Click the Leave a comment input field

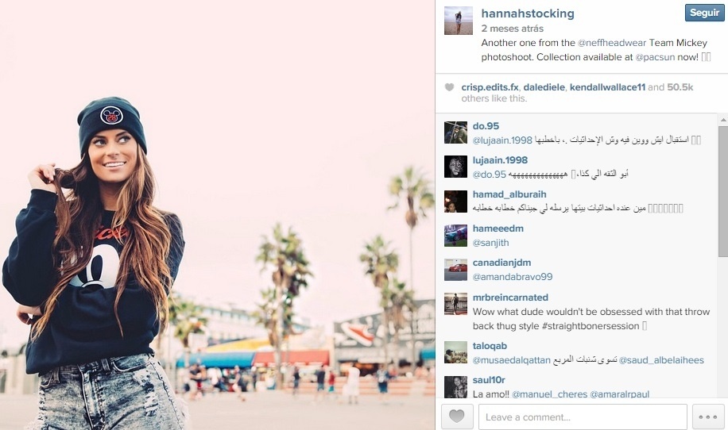point(583,417)
